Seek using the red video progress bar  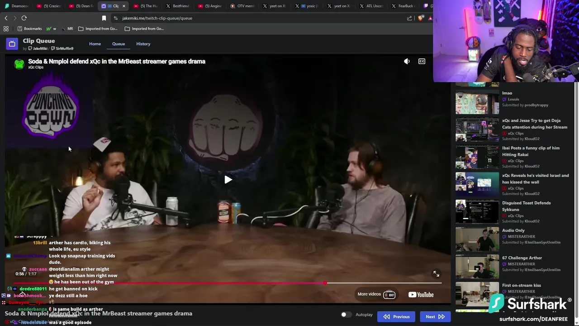[228, 283]
